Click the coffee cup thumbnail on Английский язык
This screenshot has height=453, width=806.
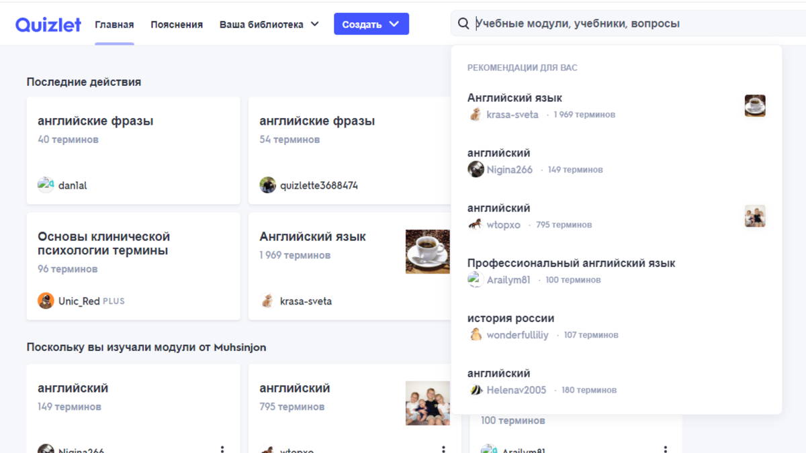click(428, 253)
